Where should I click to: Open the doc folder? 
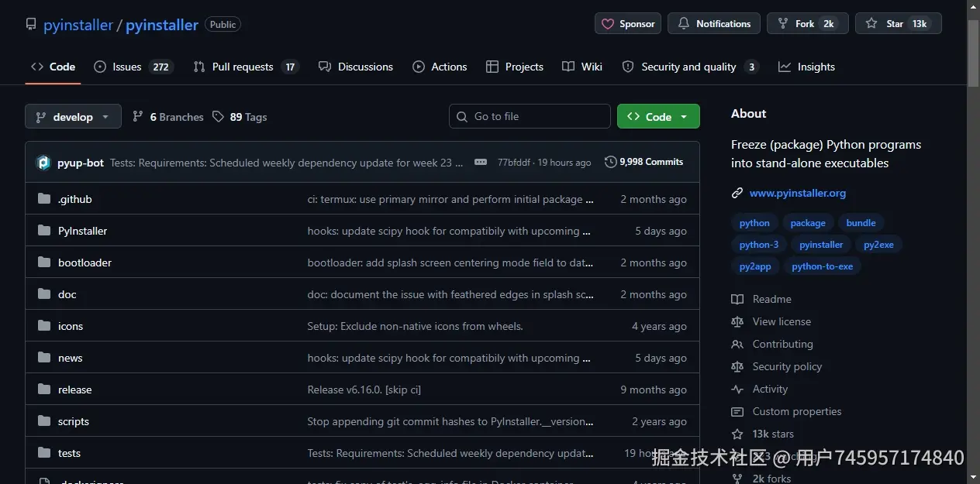(x=67, y=294)
